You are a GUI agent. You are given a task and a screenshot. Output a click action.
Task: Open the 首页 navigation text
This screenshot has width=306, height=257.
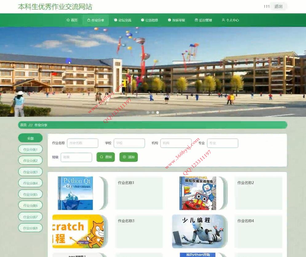[x=74, y=20]
